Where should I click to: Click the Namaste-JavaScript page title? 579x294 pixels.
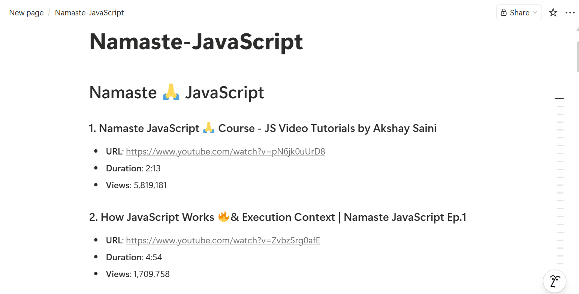(196, 41)
